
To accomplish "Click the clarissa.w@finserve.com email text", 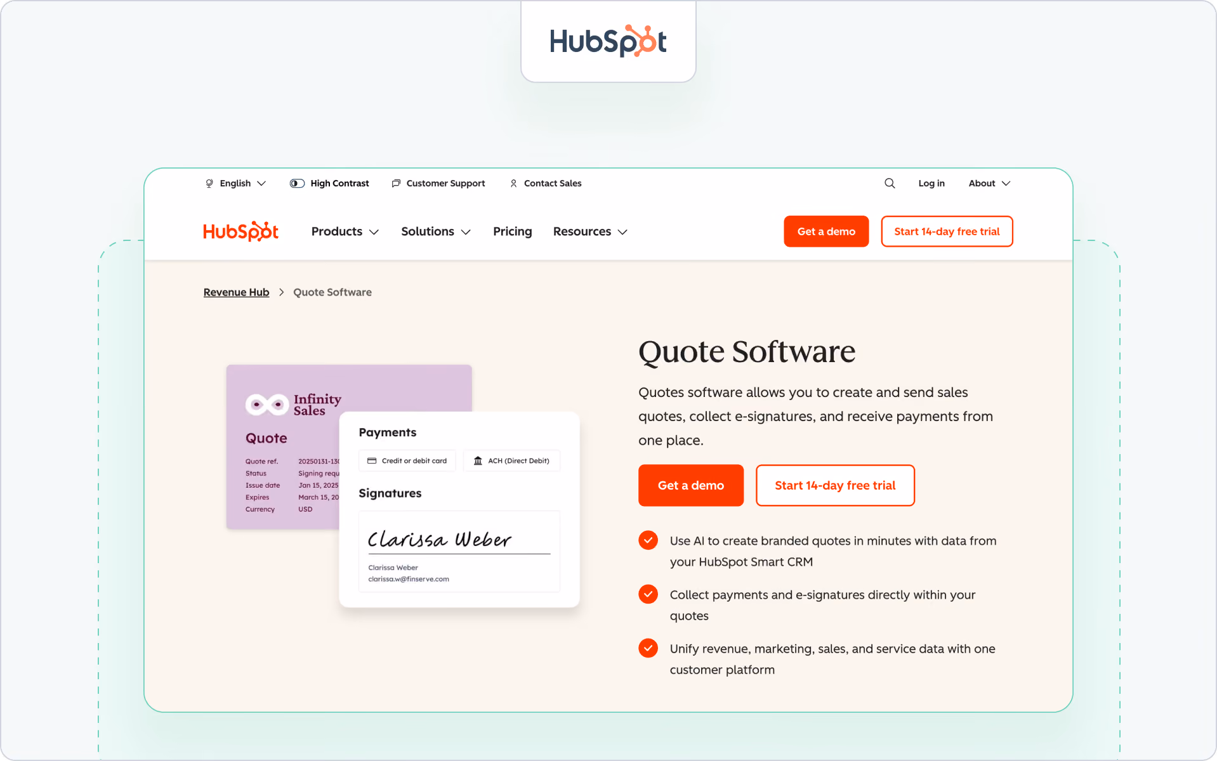I will (x=409, y=579).
